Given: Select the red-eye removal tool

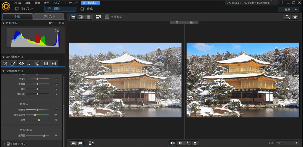Looking at the screenshot, I should click(x=22, y=64).
